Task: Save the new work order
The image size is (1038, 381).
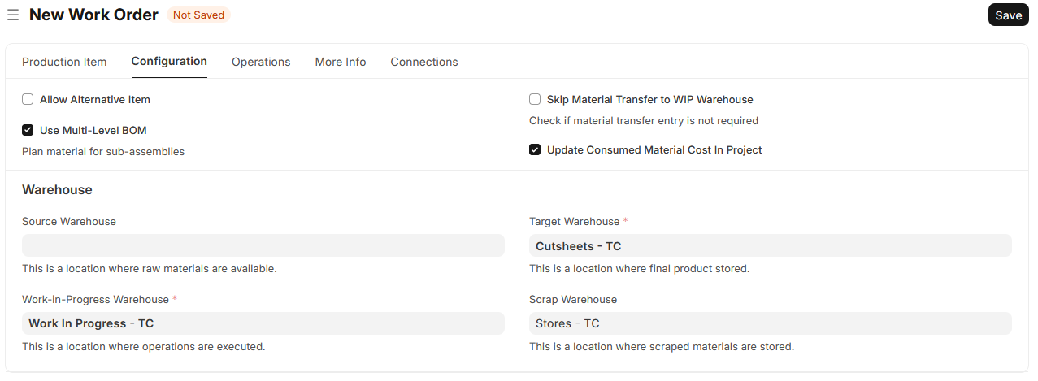Action: [1008, 15]
